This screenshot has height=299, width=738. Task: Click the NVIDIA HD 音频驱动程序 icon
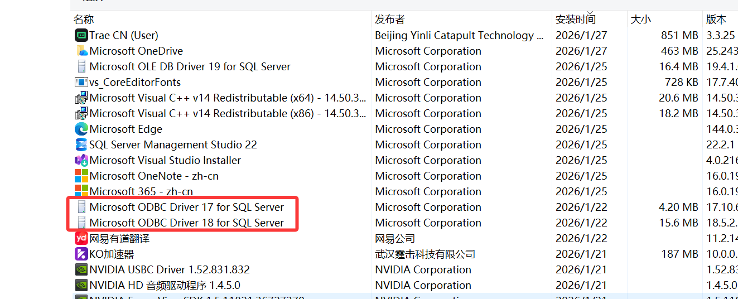[81, 285]
